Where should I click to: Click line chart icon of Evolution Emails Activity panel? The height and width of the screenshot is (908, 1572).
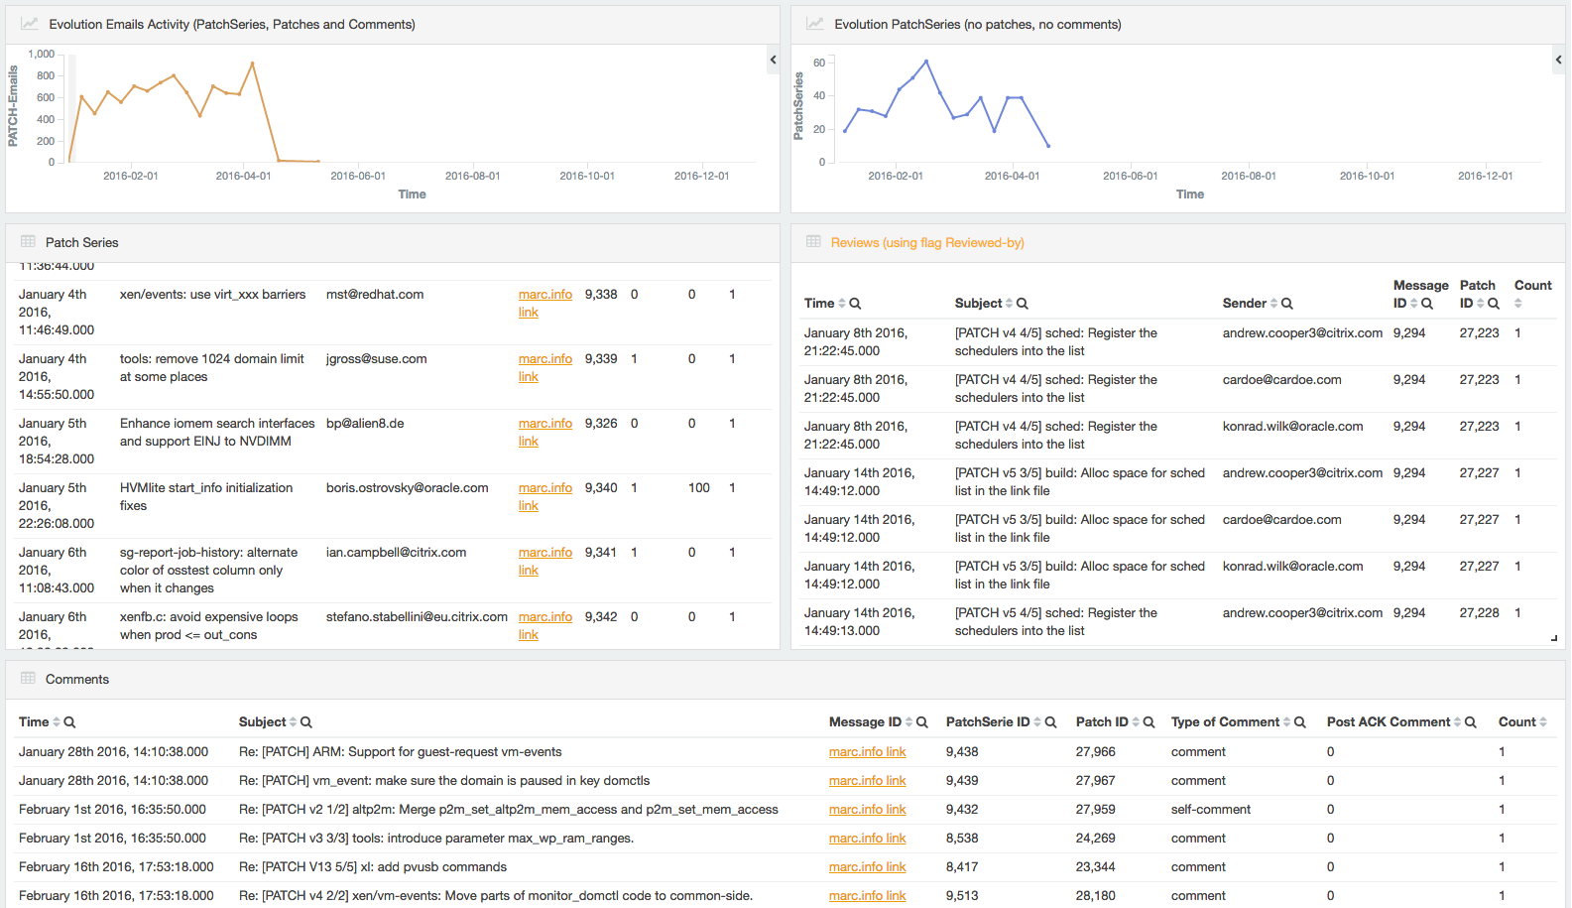[x=30, y=24]
